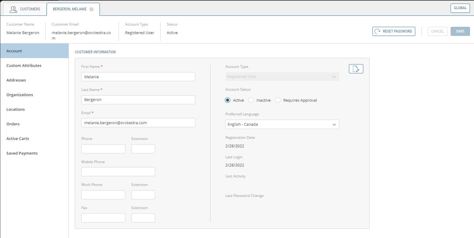Set account status to Inactive
Screen dimensions: 474x238
(251, 100)
